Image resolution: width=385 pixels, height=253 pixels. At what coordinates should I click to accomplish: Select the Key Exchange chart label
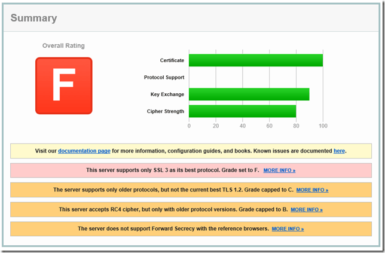167,95
